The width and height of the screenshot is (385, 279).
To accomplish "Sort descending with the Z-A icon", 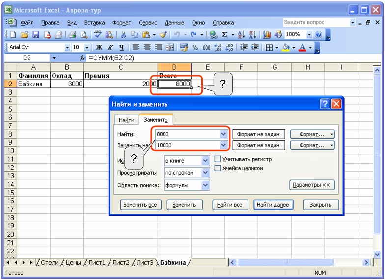I will 252,35.
